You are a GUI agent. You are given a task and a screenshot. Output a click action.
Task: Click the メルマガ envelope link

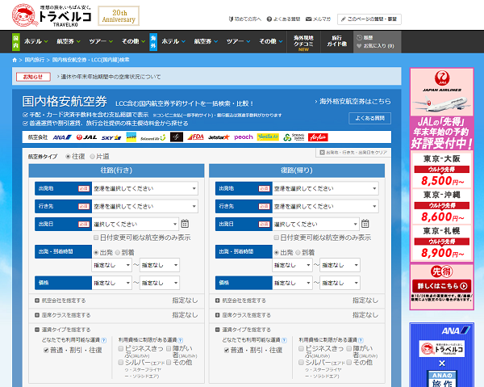[x=318, y=19]
